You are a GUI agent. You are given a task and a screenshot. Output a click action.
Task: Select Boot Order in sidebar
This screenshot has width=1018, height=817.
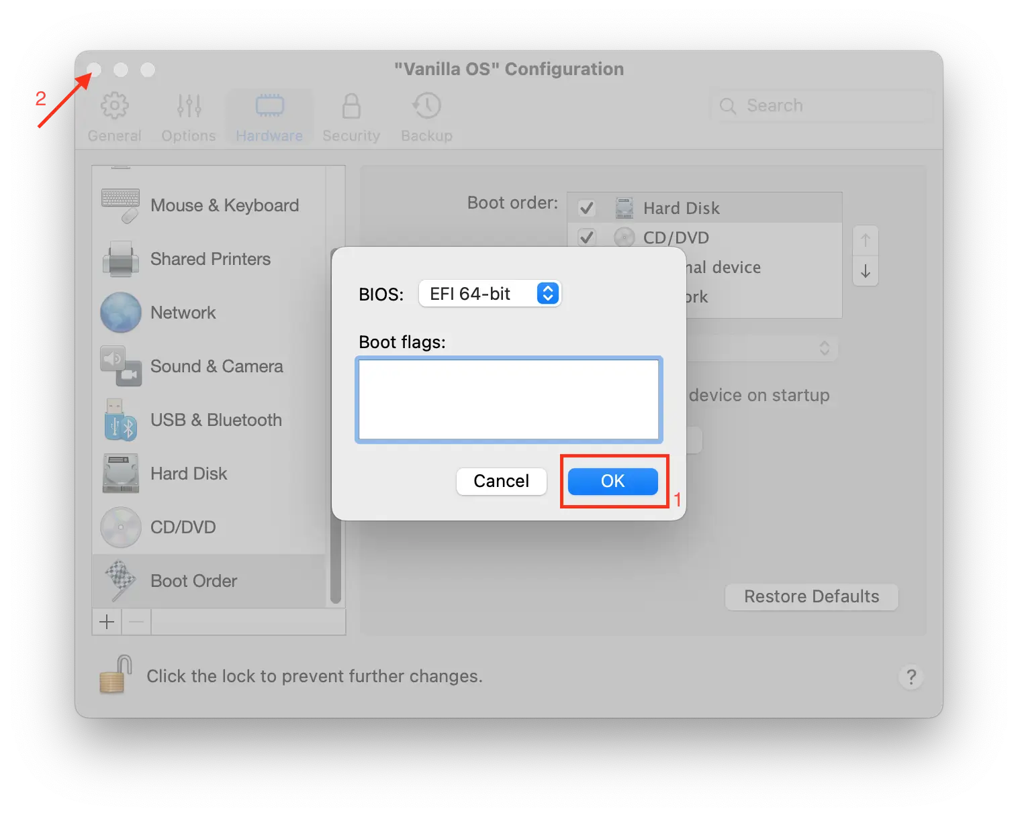(x=209, y=581)
